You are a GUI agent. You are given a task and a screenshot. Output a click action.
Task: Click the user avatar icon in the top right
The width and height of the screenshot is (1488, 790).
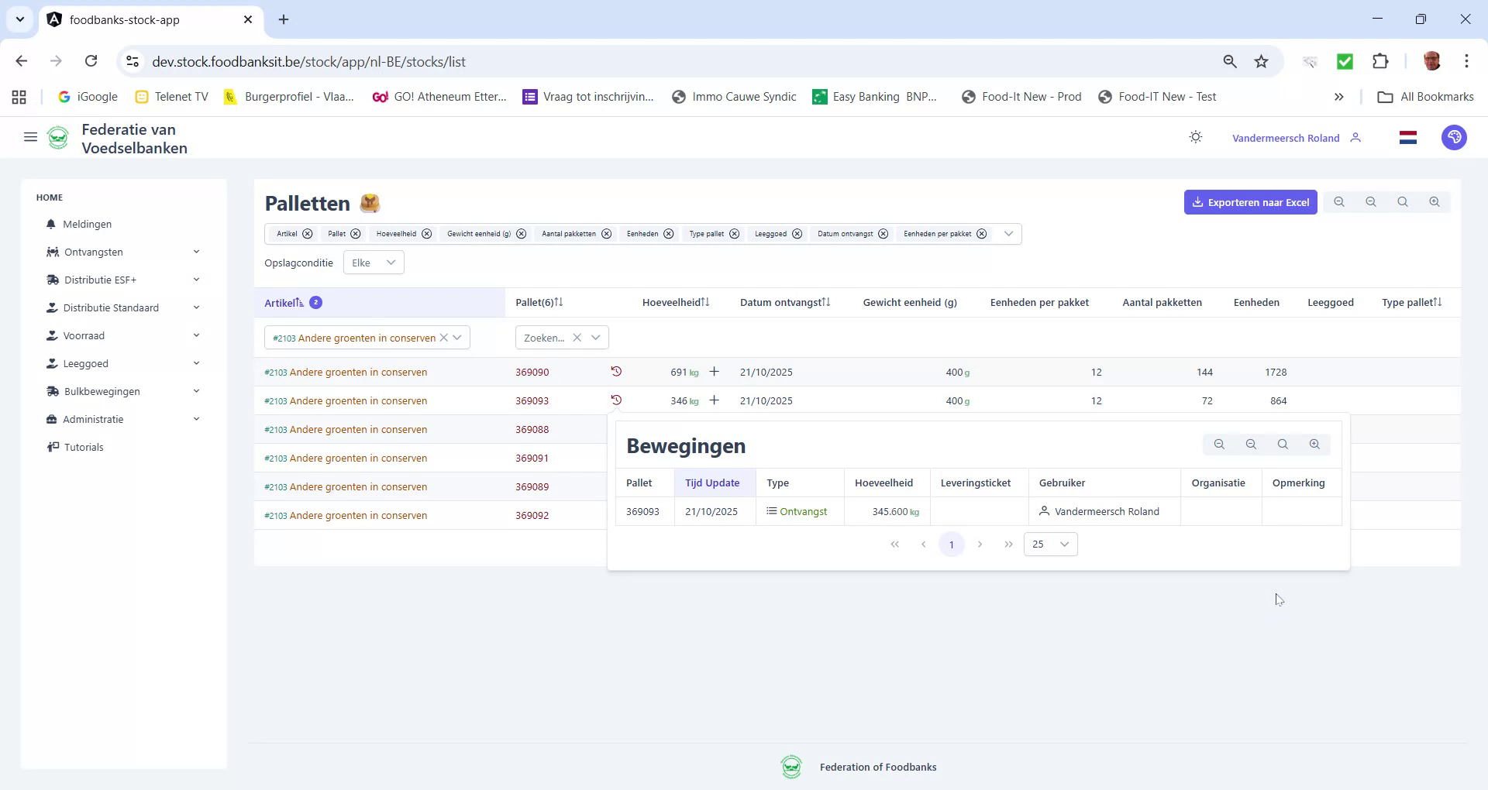1454,137
